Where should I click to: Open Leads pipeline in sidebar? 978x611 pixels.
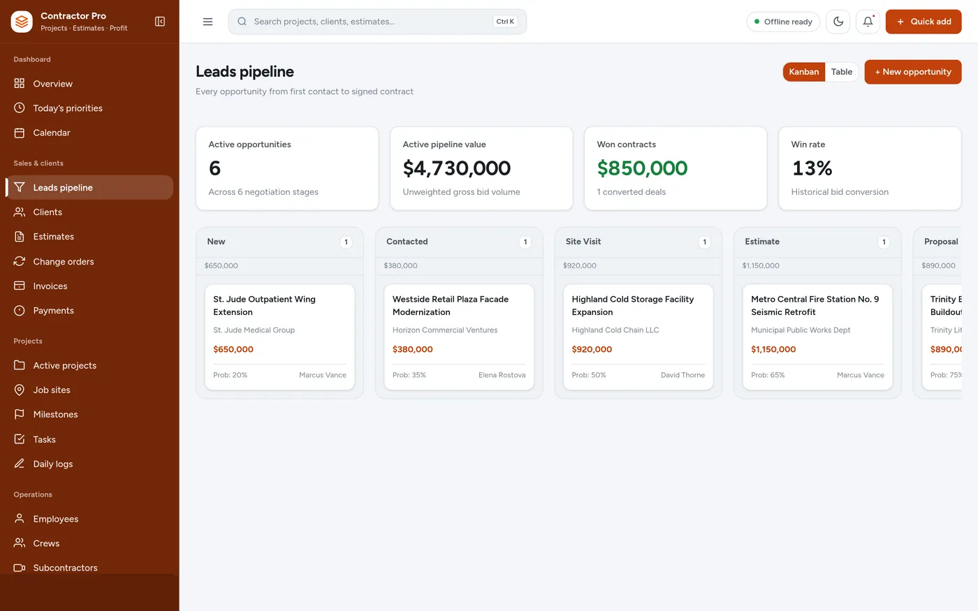click(89, 187)
